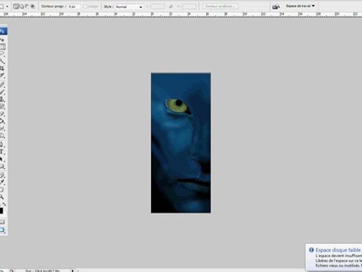Open the Espace disque faible notification
The height and width of the screenshot is (272, 362).
coord(334,257)
